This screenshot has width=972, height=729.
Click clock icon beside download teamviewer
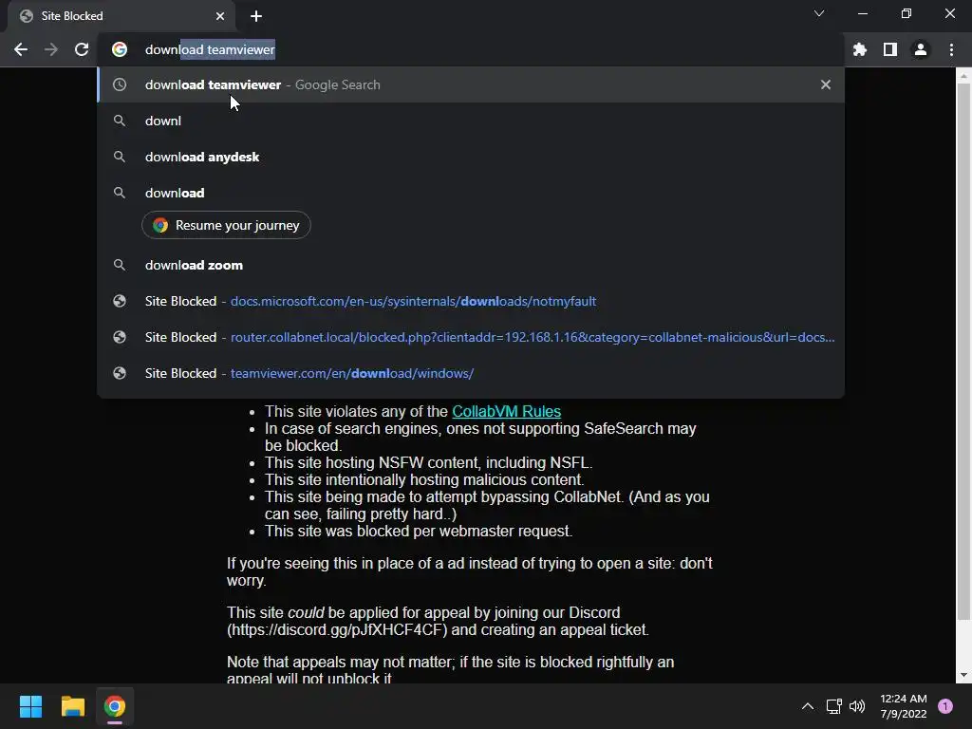120,84
